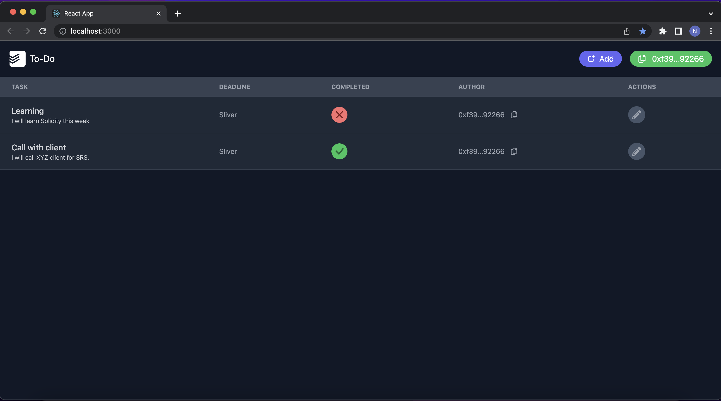Viewport: 721px width, 401px height.
Task: Click the green 0xf39...92266 wallet button
Action: tap(671, 59)
